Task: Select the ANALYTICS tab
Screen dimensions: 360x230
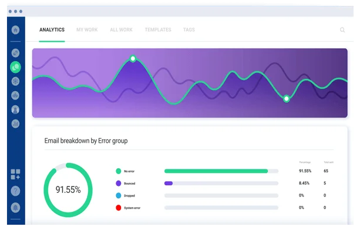Action: pyautogui.click(x=52, y=29)
